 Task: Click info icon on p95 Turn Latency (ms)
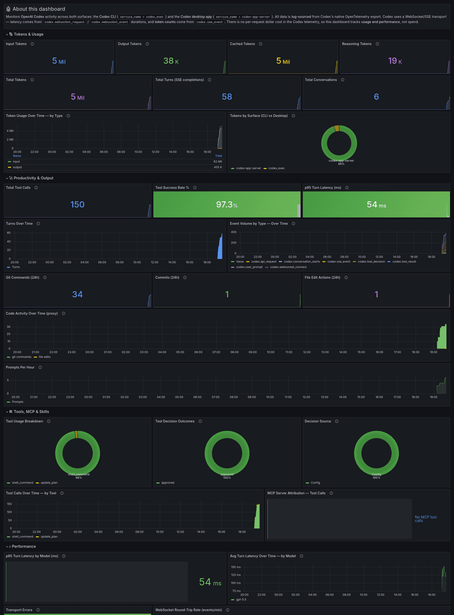347,187
